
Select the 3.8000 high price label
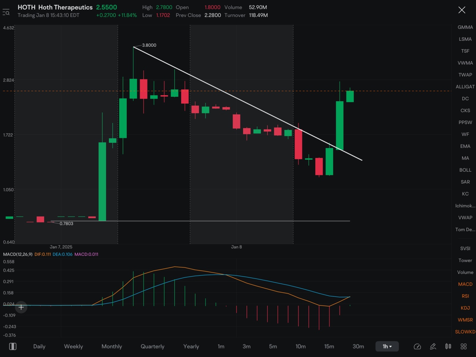click(149, 45)
